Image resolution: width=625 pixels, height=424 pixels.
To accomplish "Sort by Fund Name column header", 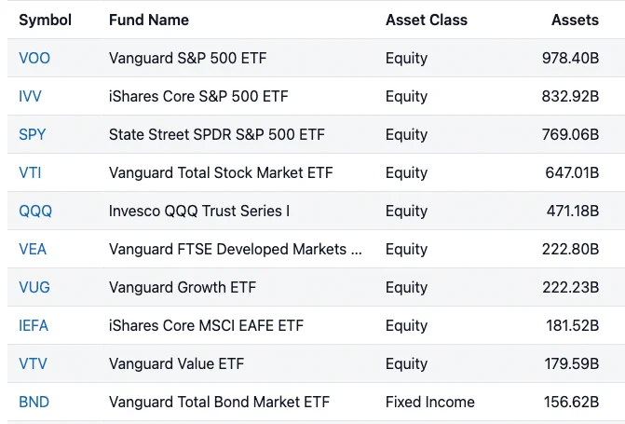I will 149,20.
